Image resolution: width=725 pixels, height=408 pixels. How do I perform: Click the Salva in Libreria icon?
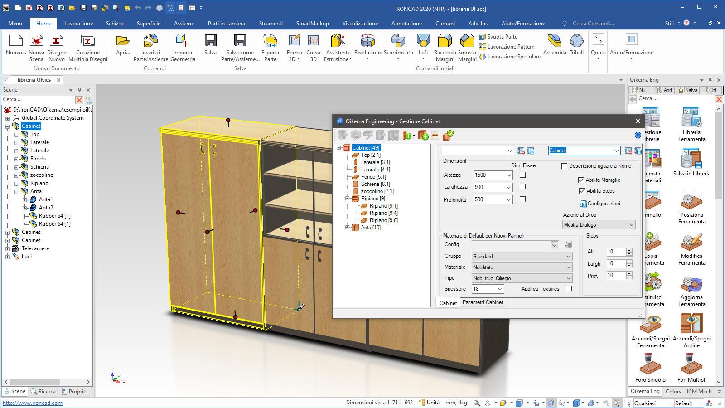point(691,161)
